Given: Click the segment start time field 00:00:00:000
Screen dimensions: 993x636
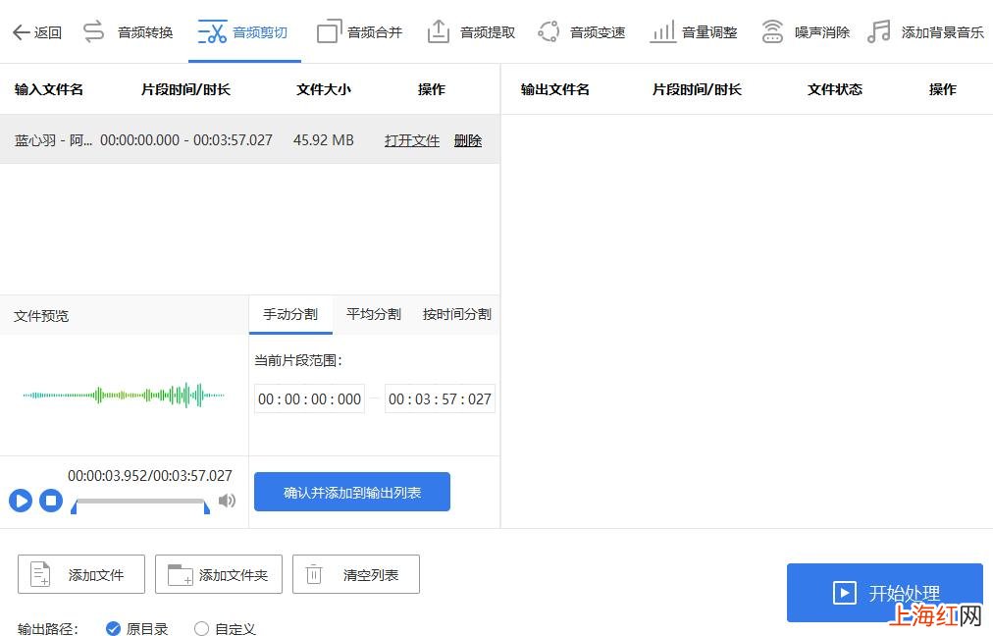Looking at the screenshot, I should point(310,399).
